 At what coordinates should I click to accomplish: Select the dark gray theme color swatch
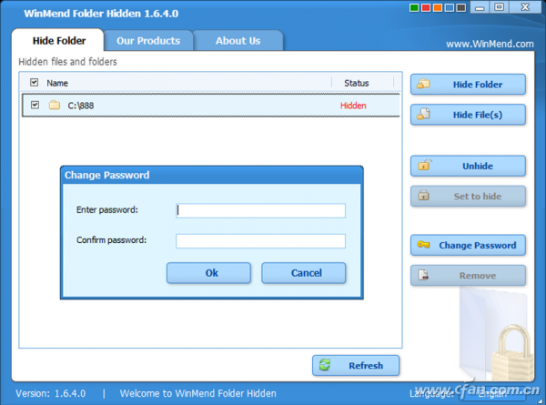pyautogui.click(x=461, y=7)
